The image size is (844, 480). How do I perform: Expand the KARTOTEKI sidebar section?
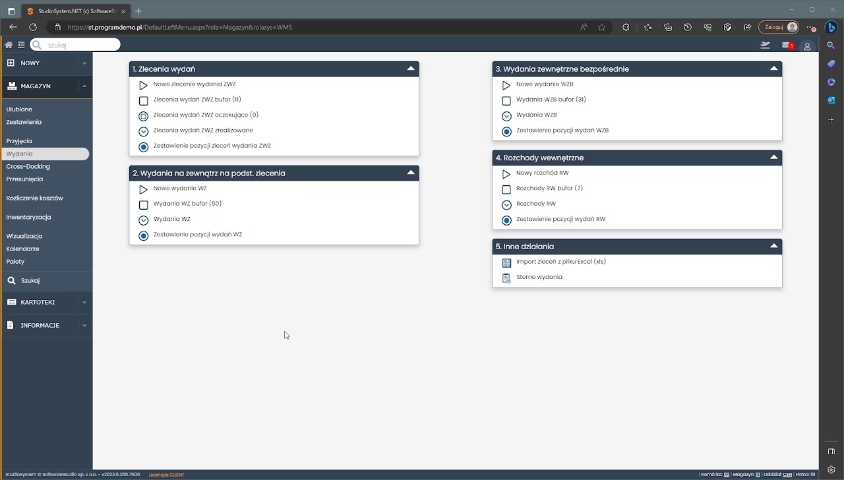(84, 303)
